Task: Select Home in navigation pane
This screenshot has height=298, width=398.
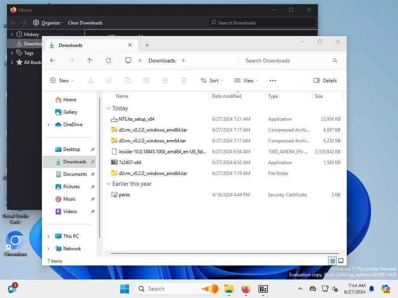Action: click(x=69, y=100)
